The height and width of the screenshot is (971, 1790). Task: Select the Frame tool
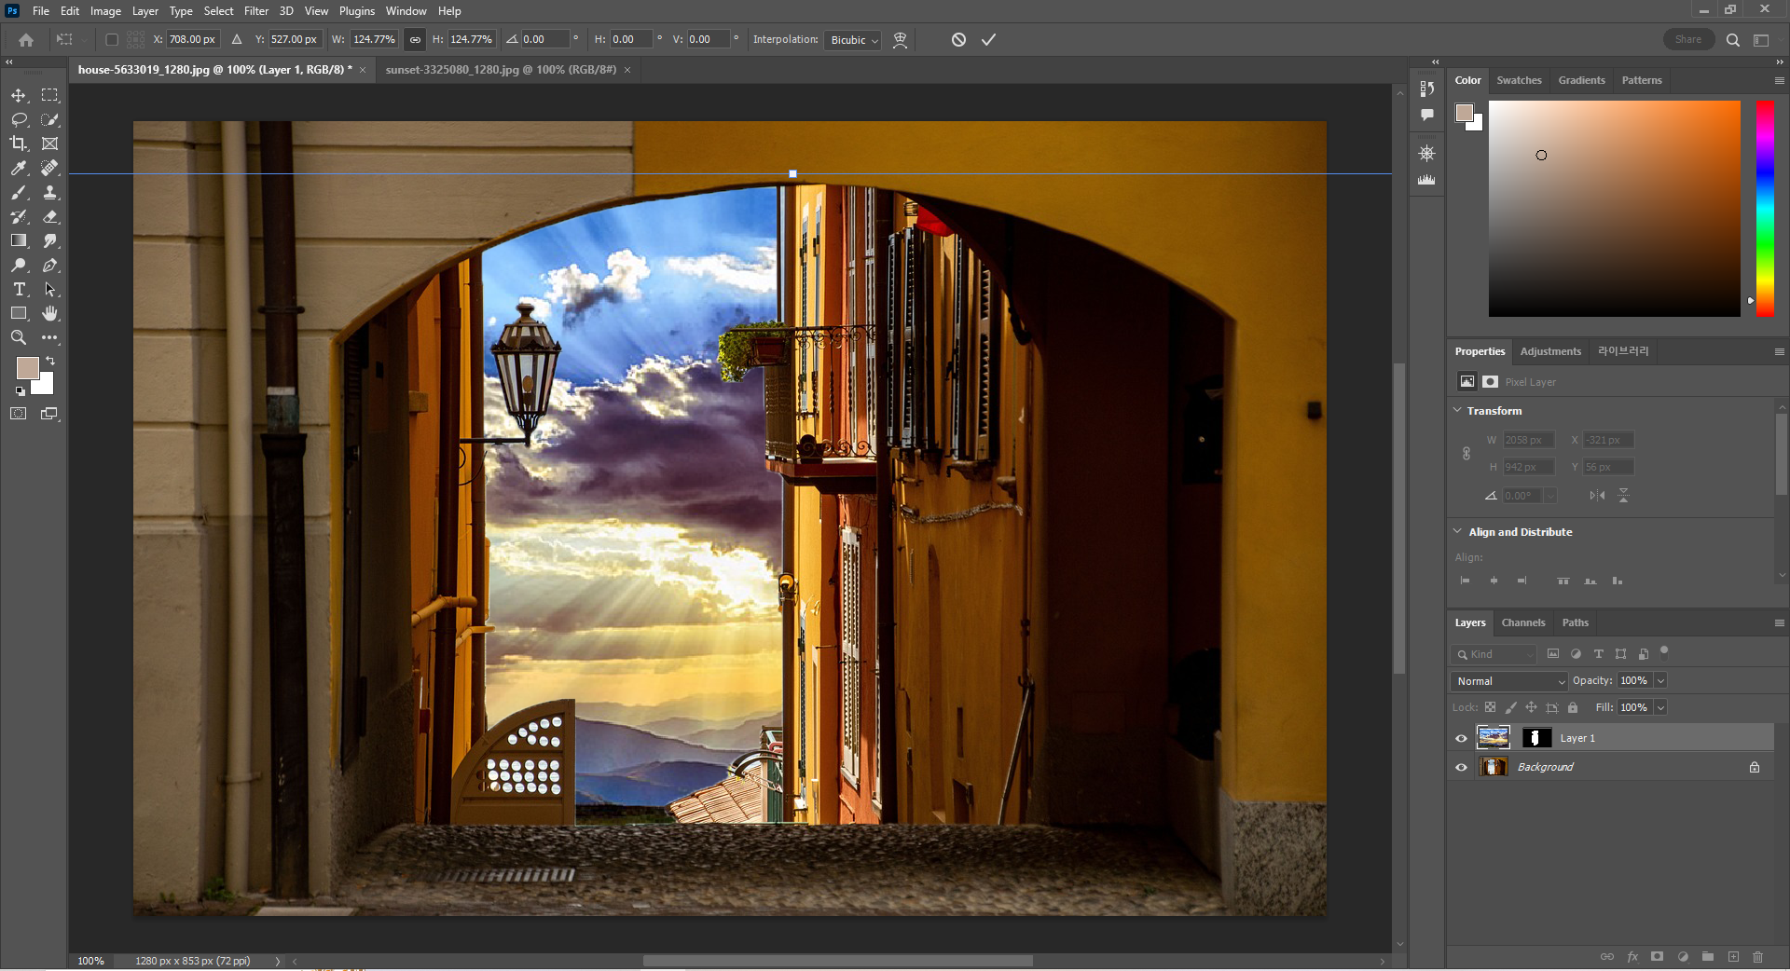pos(50,144)
